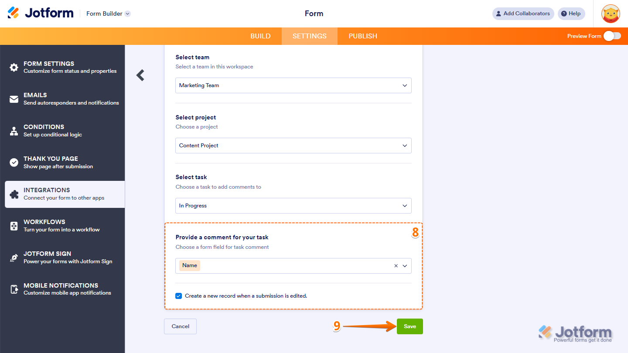
Task: Collapse the panel with the left arrow
Action: (x=140, y=75)
